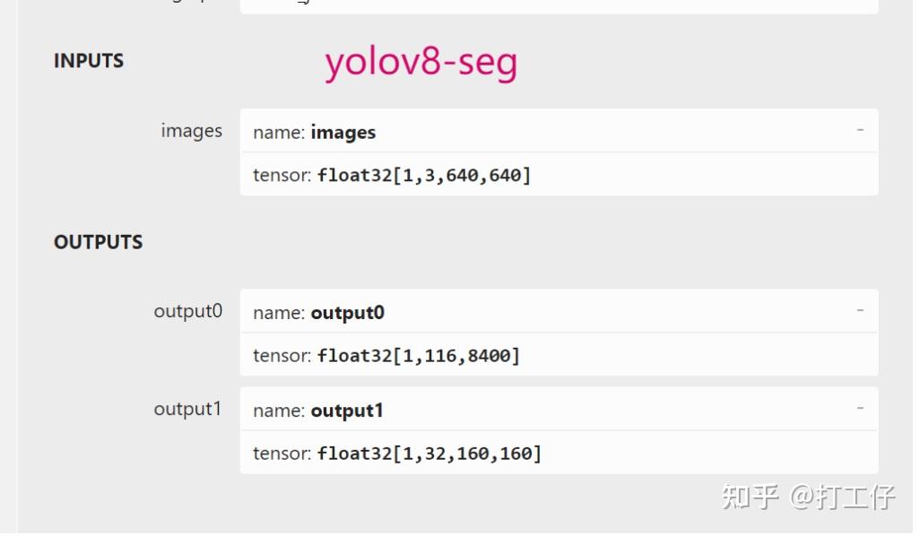Click the name: output1 row

(538, 410)
